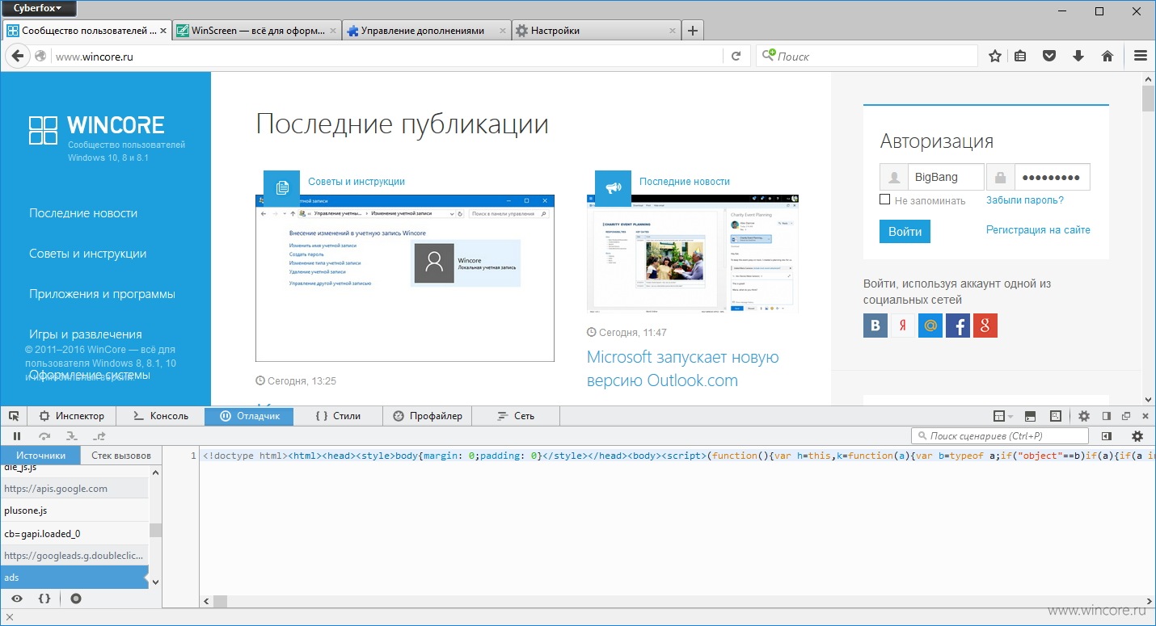
Task: Show bookmarks list icon
Action: click(1020, 56)
